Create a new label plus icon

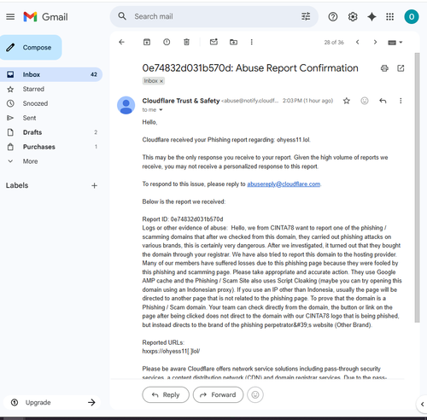pyautogui.click(x=94, y=186)
